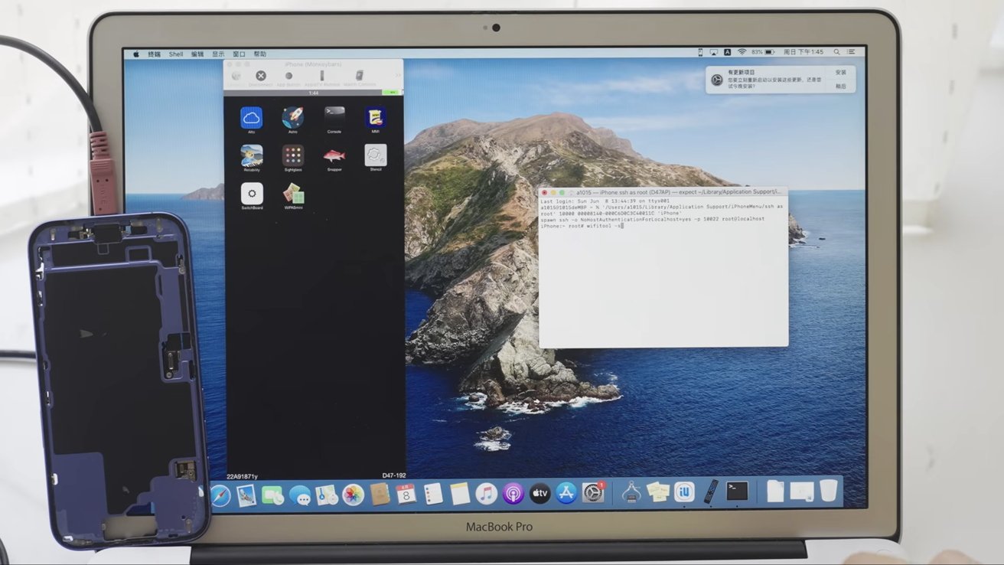This screenshot has width=1004, height=565.
Task: Click in the Terminal command prompt
Action: pyautogui.click(x=621, y=225)
